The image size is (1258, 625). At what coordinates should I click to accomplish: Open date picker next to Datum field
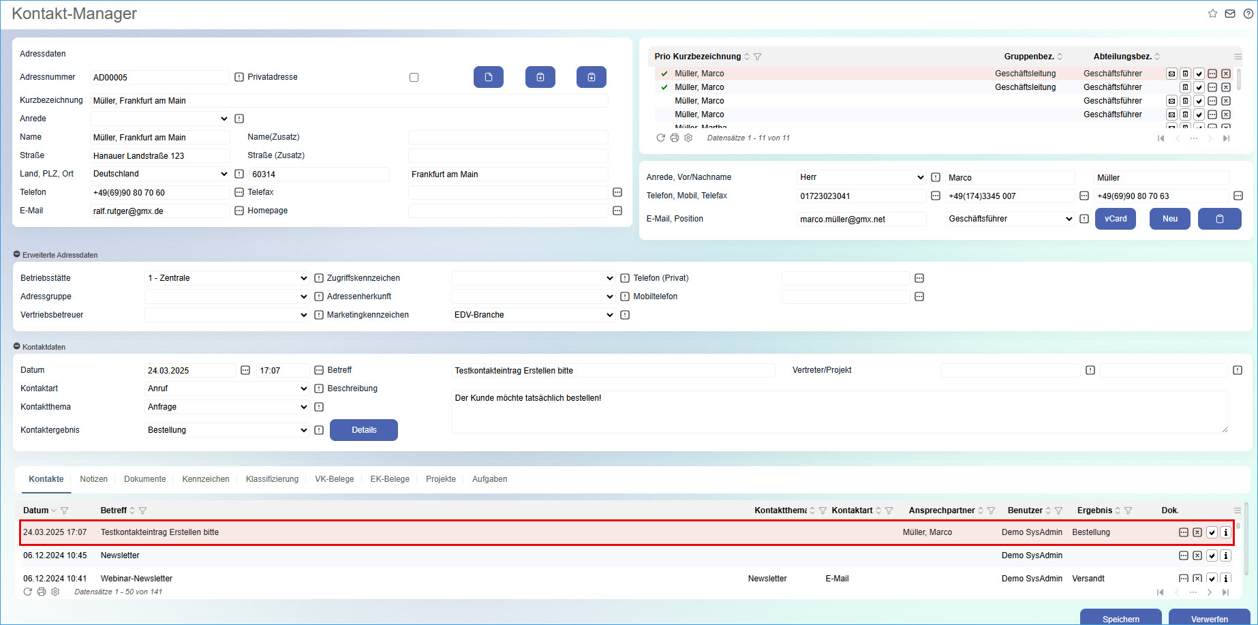245,370
